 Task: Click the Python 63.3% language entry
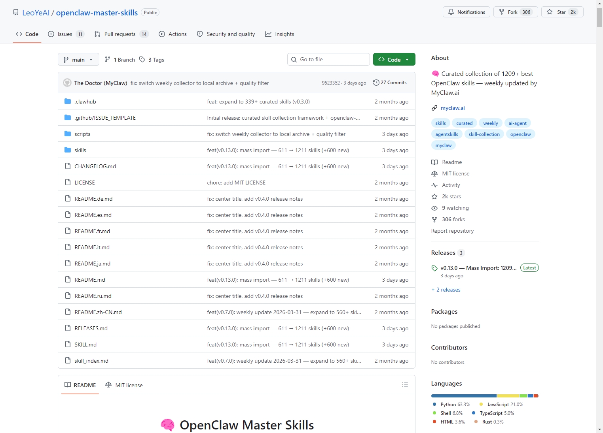(451, 405)
